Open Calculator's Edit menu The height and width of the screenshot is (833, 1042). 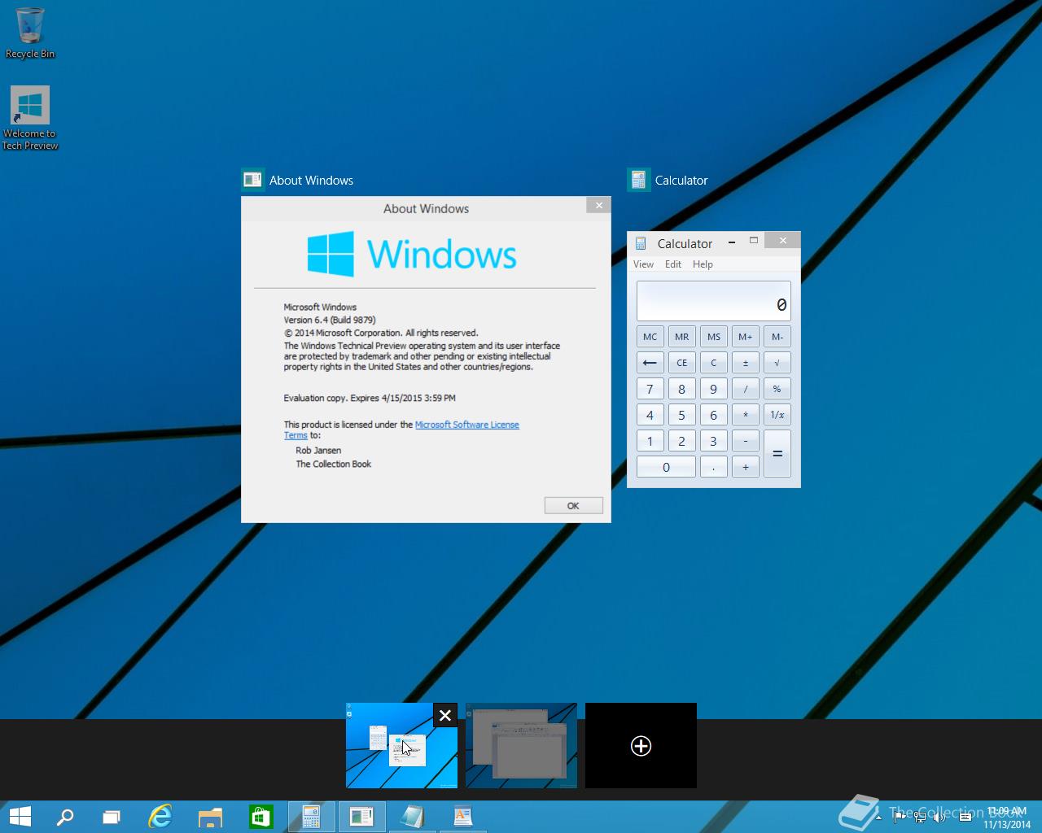click(673, 264)
